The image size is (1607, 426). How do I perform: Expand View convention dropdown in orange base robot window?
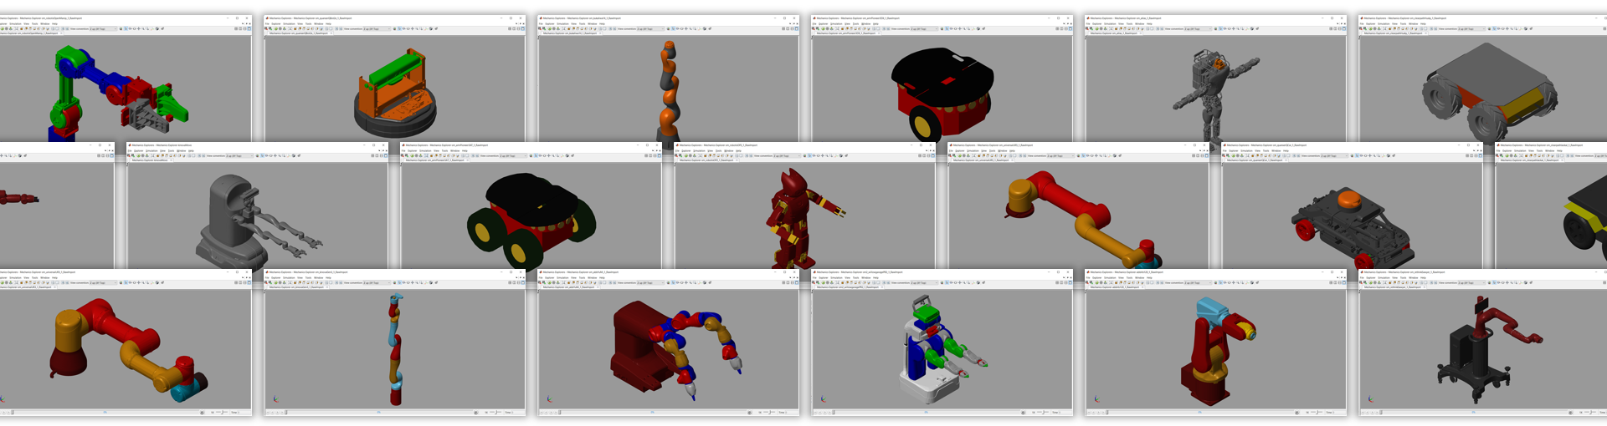(x=377, y=28)
